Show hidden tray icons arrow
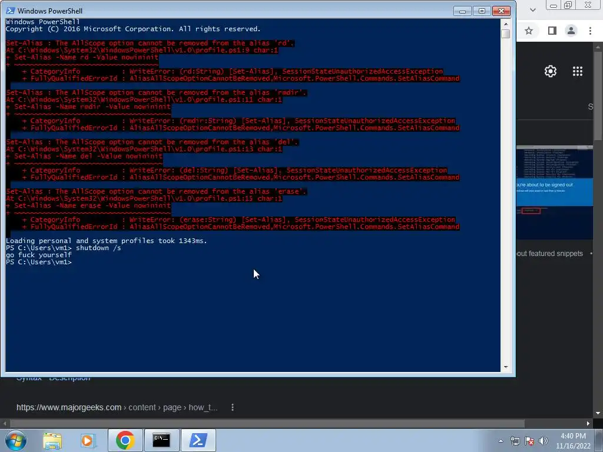The height and width of the screenshot is (452, 603). (501, 441)
